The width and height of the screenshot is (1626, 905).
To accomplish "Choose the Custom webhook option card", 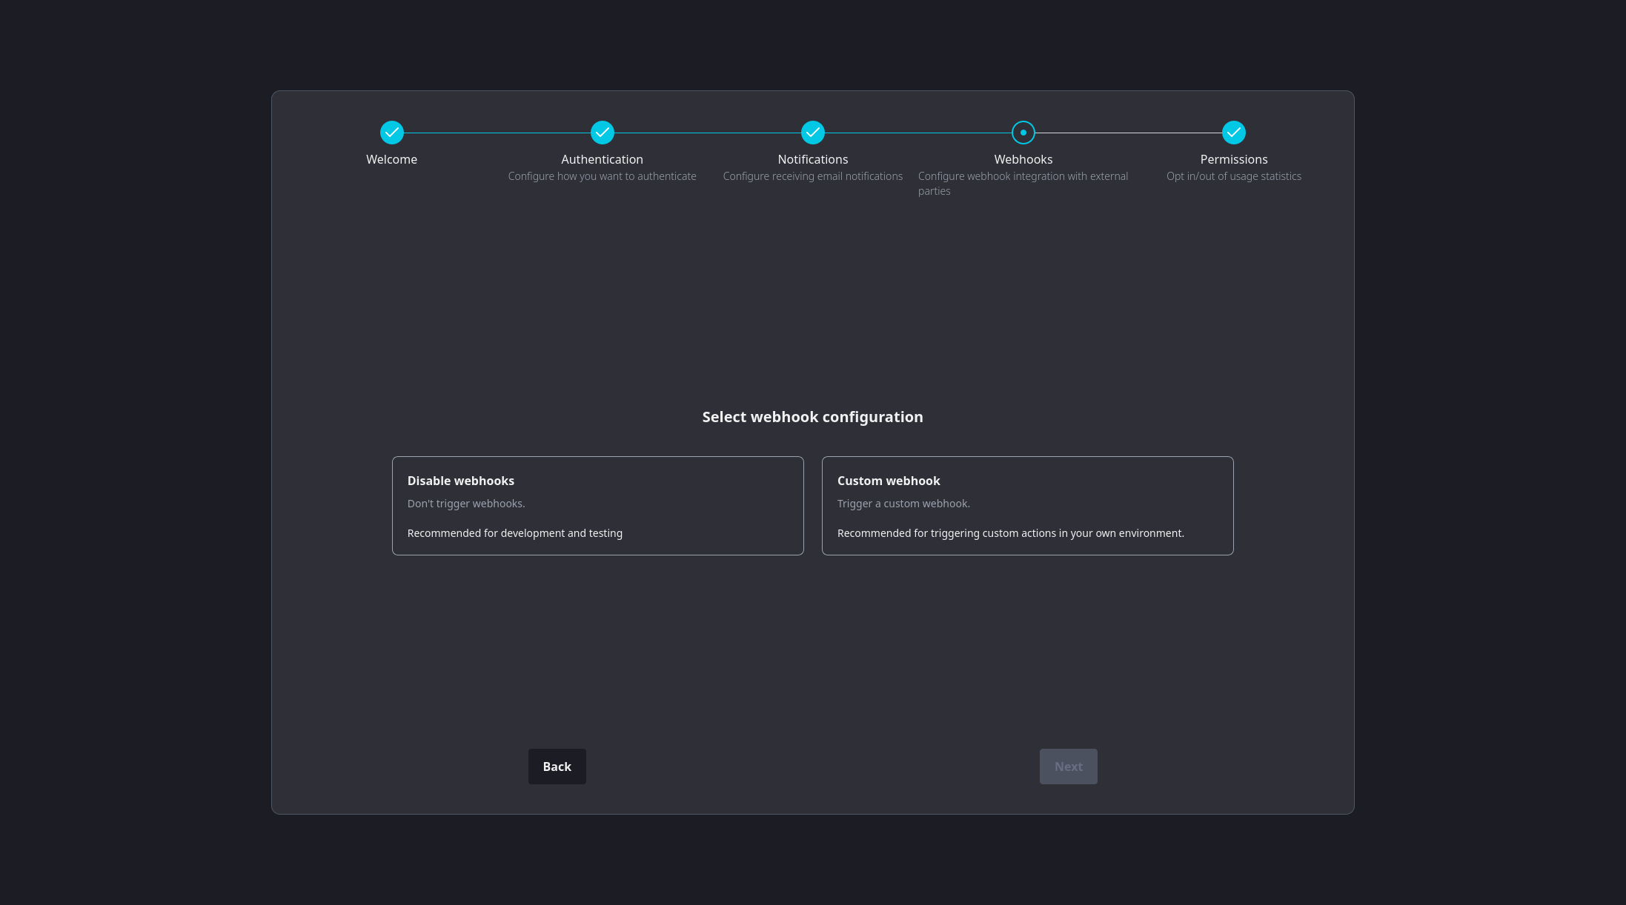I will pos(1027,505).
